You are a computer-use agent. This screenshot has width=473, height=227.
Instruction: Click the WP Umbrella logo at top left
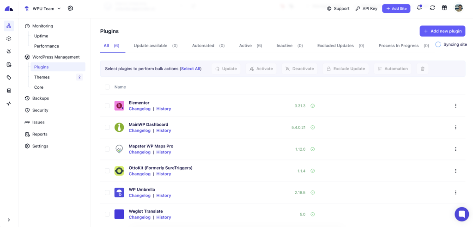(x=9, y=8)
